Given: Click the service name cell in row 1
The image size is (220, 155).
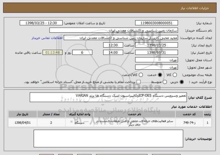Looking at the screenshot, I should pyautogui.click(x=134, y=123).
